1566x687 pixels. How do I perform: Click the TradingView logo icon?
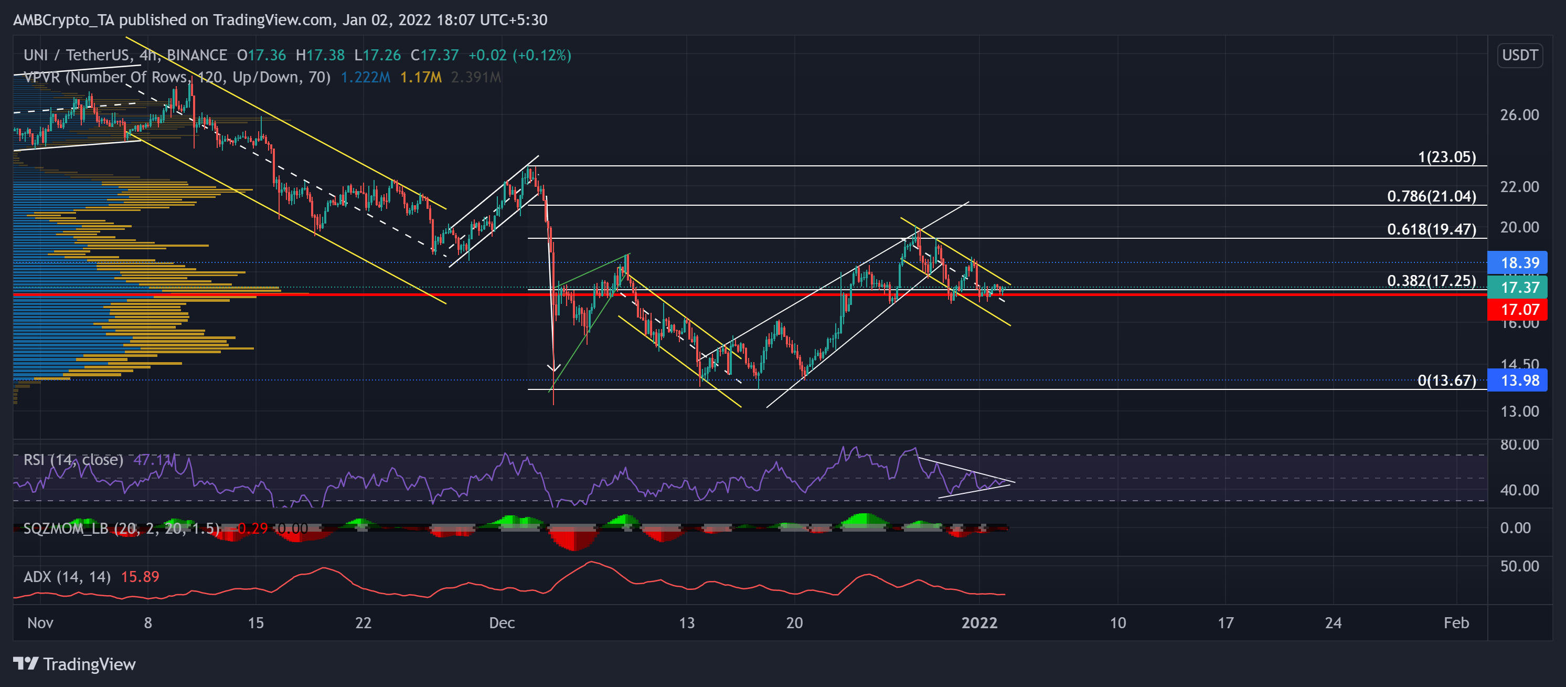(26, 663)
